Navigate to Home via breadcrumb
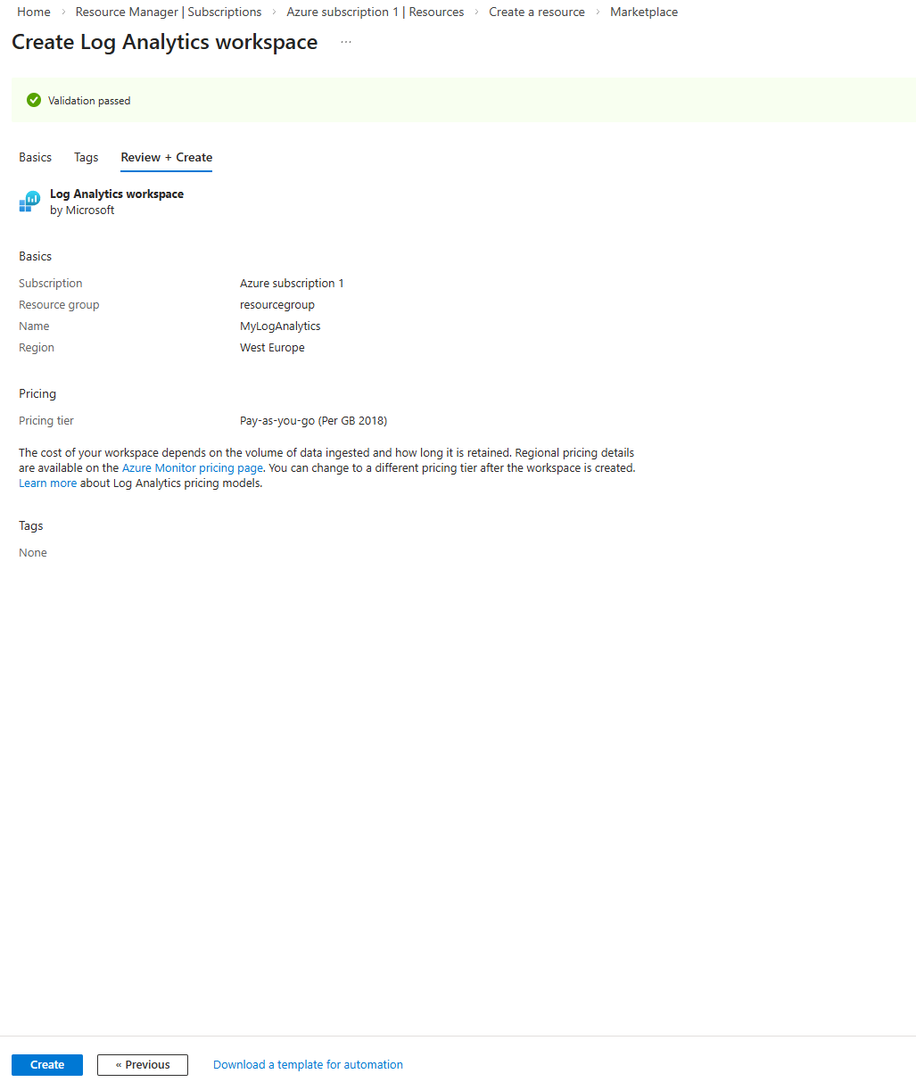Viewport: 916px width, 1082px height. click(x=33, y=12)
